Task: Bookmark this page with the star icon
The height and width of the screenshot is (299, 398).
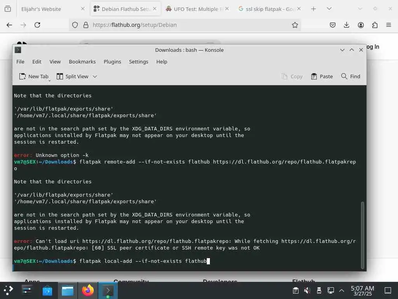Action: [x=295, y=25]
